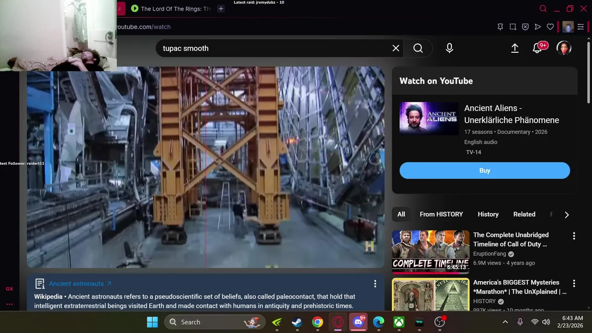The image size is (592, 333).
Task: Open the Windows Start menu
Action: point(152,322)
